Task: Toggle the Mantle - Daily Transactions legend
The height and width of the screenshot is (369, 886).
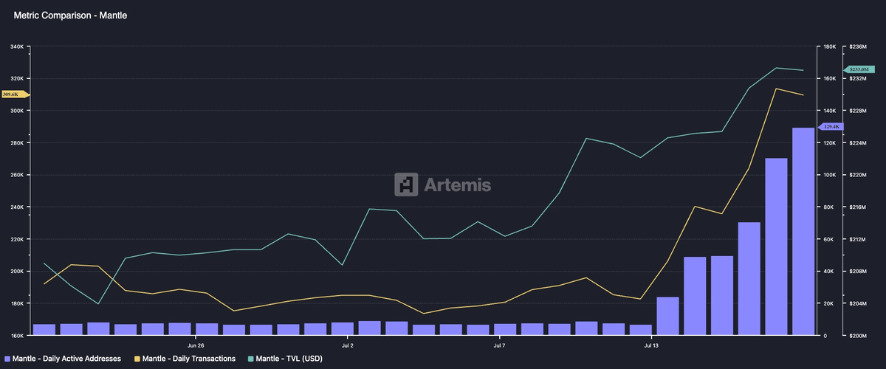Action: 185,359
